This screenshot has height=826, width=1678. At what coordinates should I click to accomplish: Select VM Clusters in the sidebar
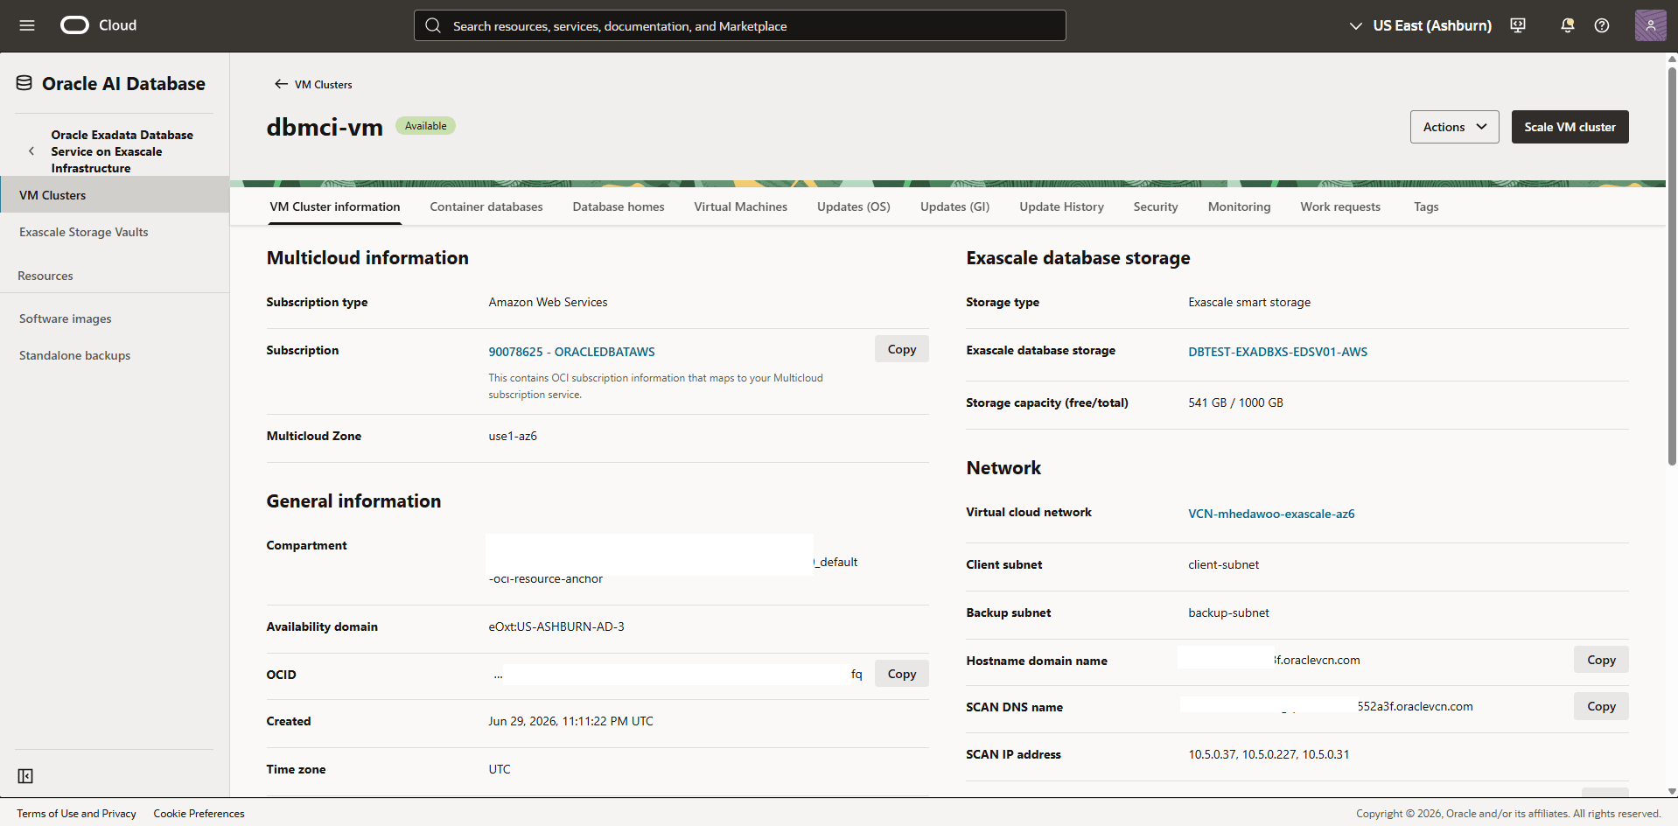(115, 194)
